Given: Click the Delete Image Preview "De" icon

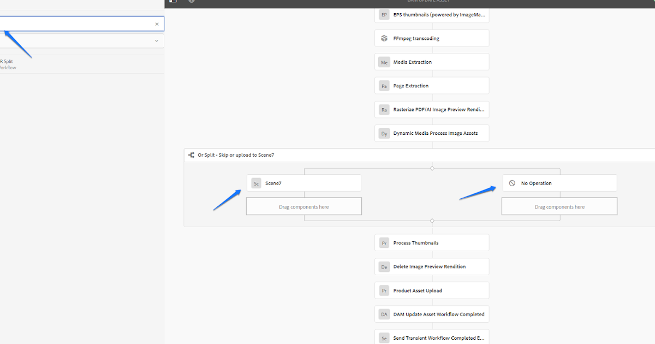Looking at the screenshot, I should 384,266.
